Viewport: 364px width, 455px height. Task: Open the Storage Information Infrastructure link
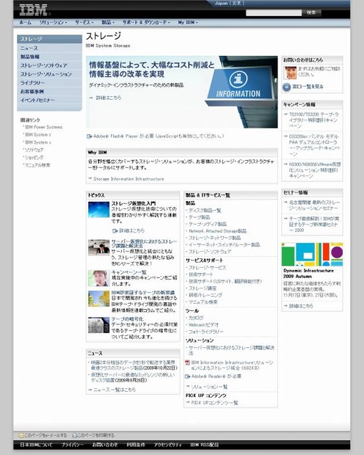(128, 179)
